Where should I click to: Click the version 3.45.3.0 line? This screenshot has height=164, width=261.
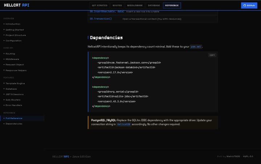click(x=117, y=102)
